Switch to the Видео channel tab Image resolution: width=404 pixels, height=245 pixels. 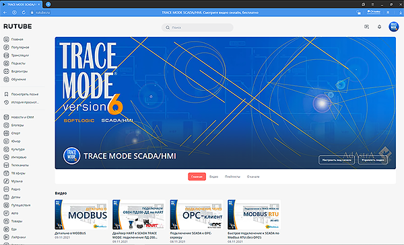click(x=213, y=177)
